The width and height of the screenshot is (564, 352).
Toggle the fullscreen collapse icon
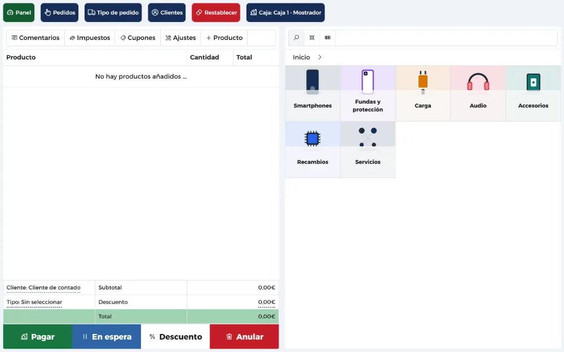312,38
